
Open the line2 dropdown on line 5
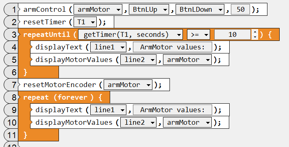coord(138,60)
